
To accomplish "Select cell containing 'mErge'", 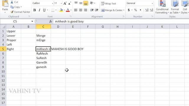I will (x=43, y=40).
